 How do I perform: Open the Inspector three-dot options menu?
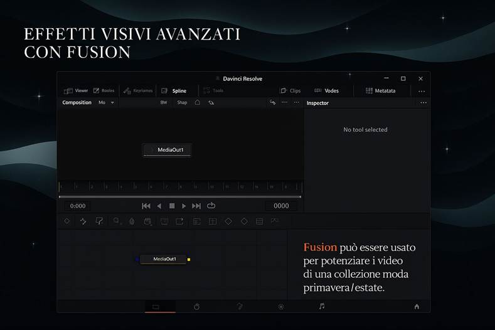pos(423,103)
